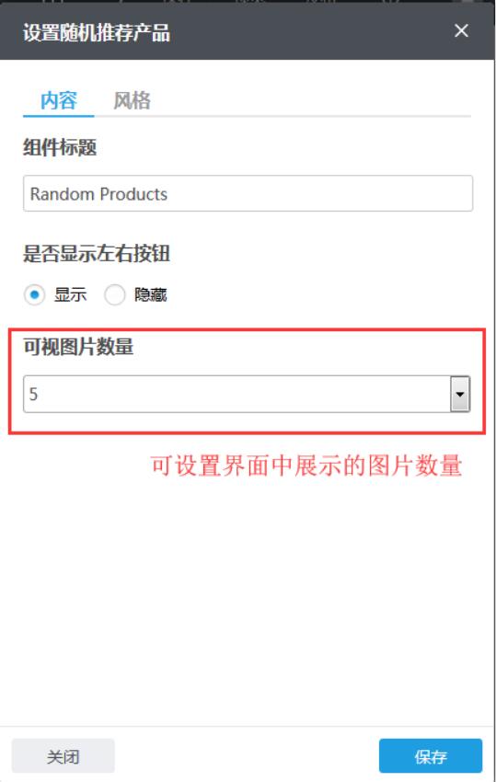The image size is (496, 782).
Task: Switch to the 内容 tab
Action: 58,101
